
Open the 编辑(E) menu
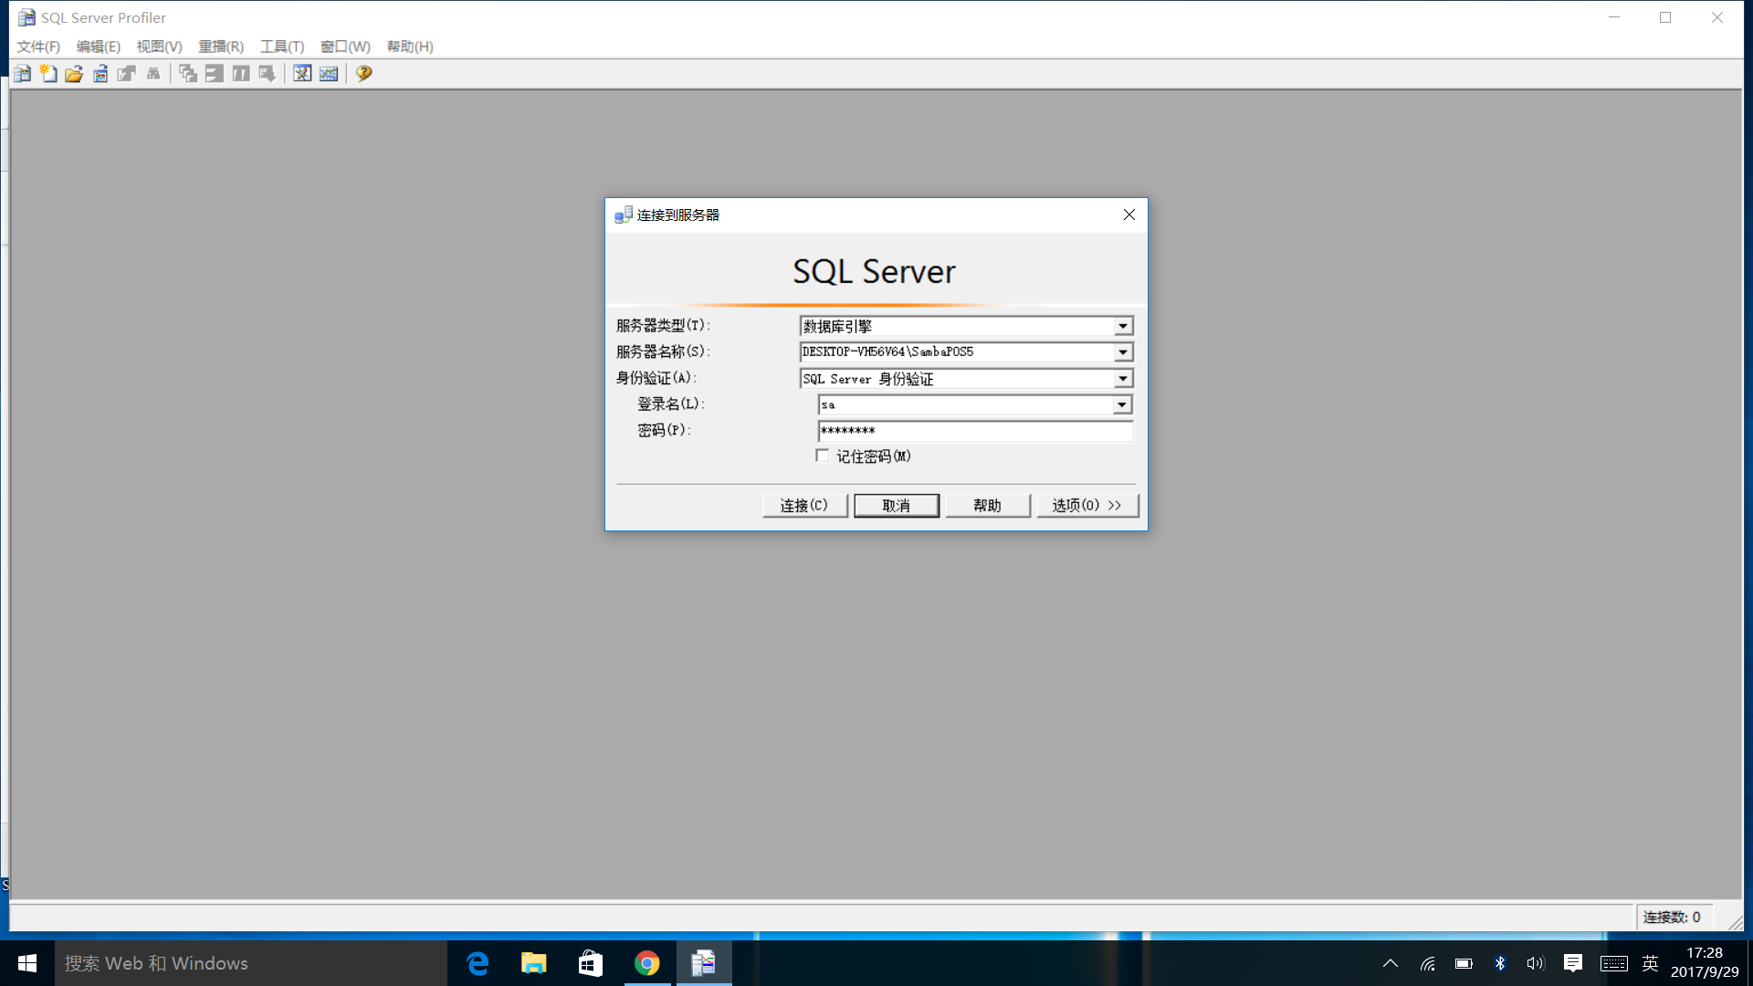(99, 47)
